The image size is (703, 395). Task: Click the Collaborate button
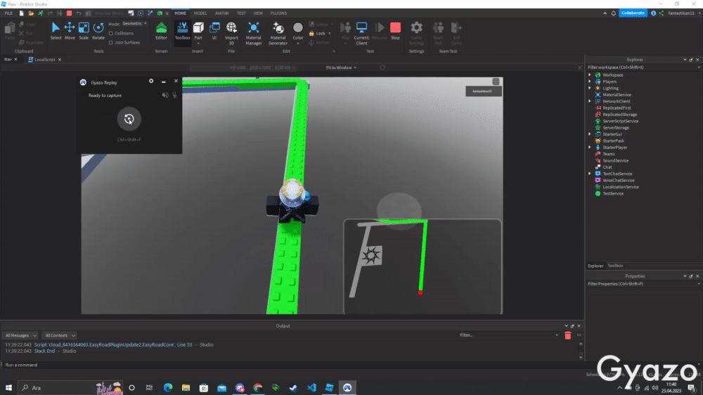(x=633, y=13)
